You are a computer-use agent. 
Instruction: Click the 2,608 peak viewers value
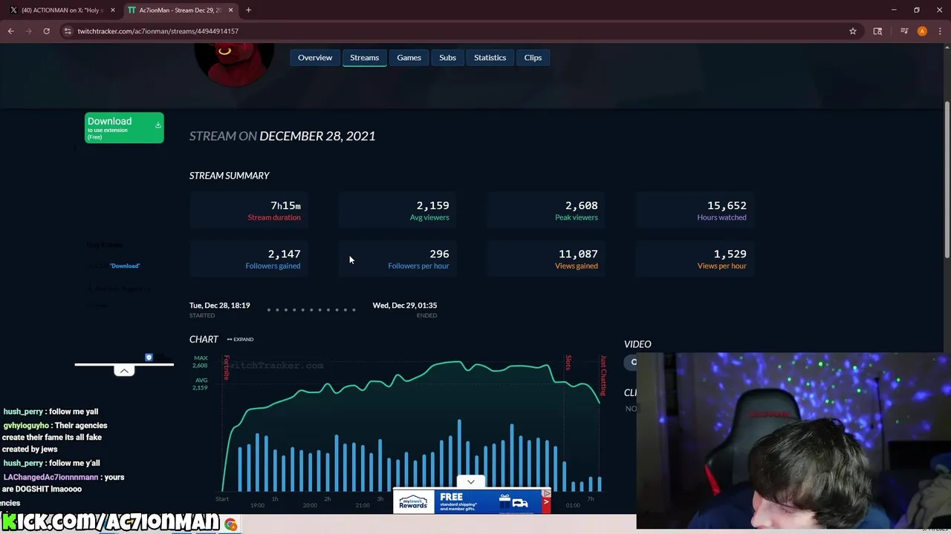point(581,205)
